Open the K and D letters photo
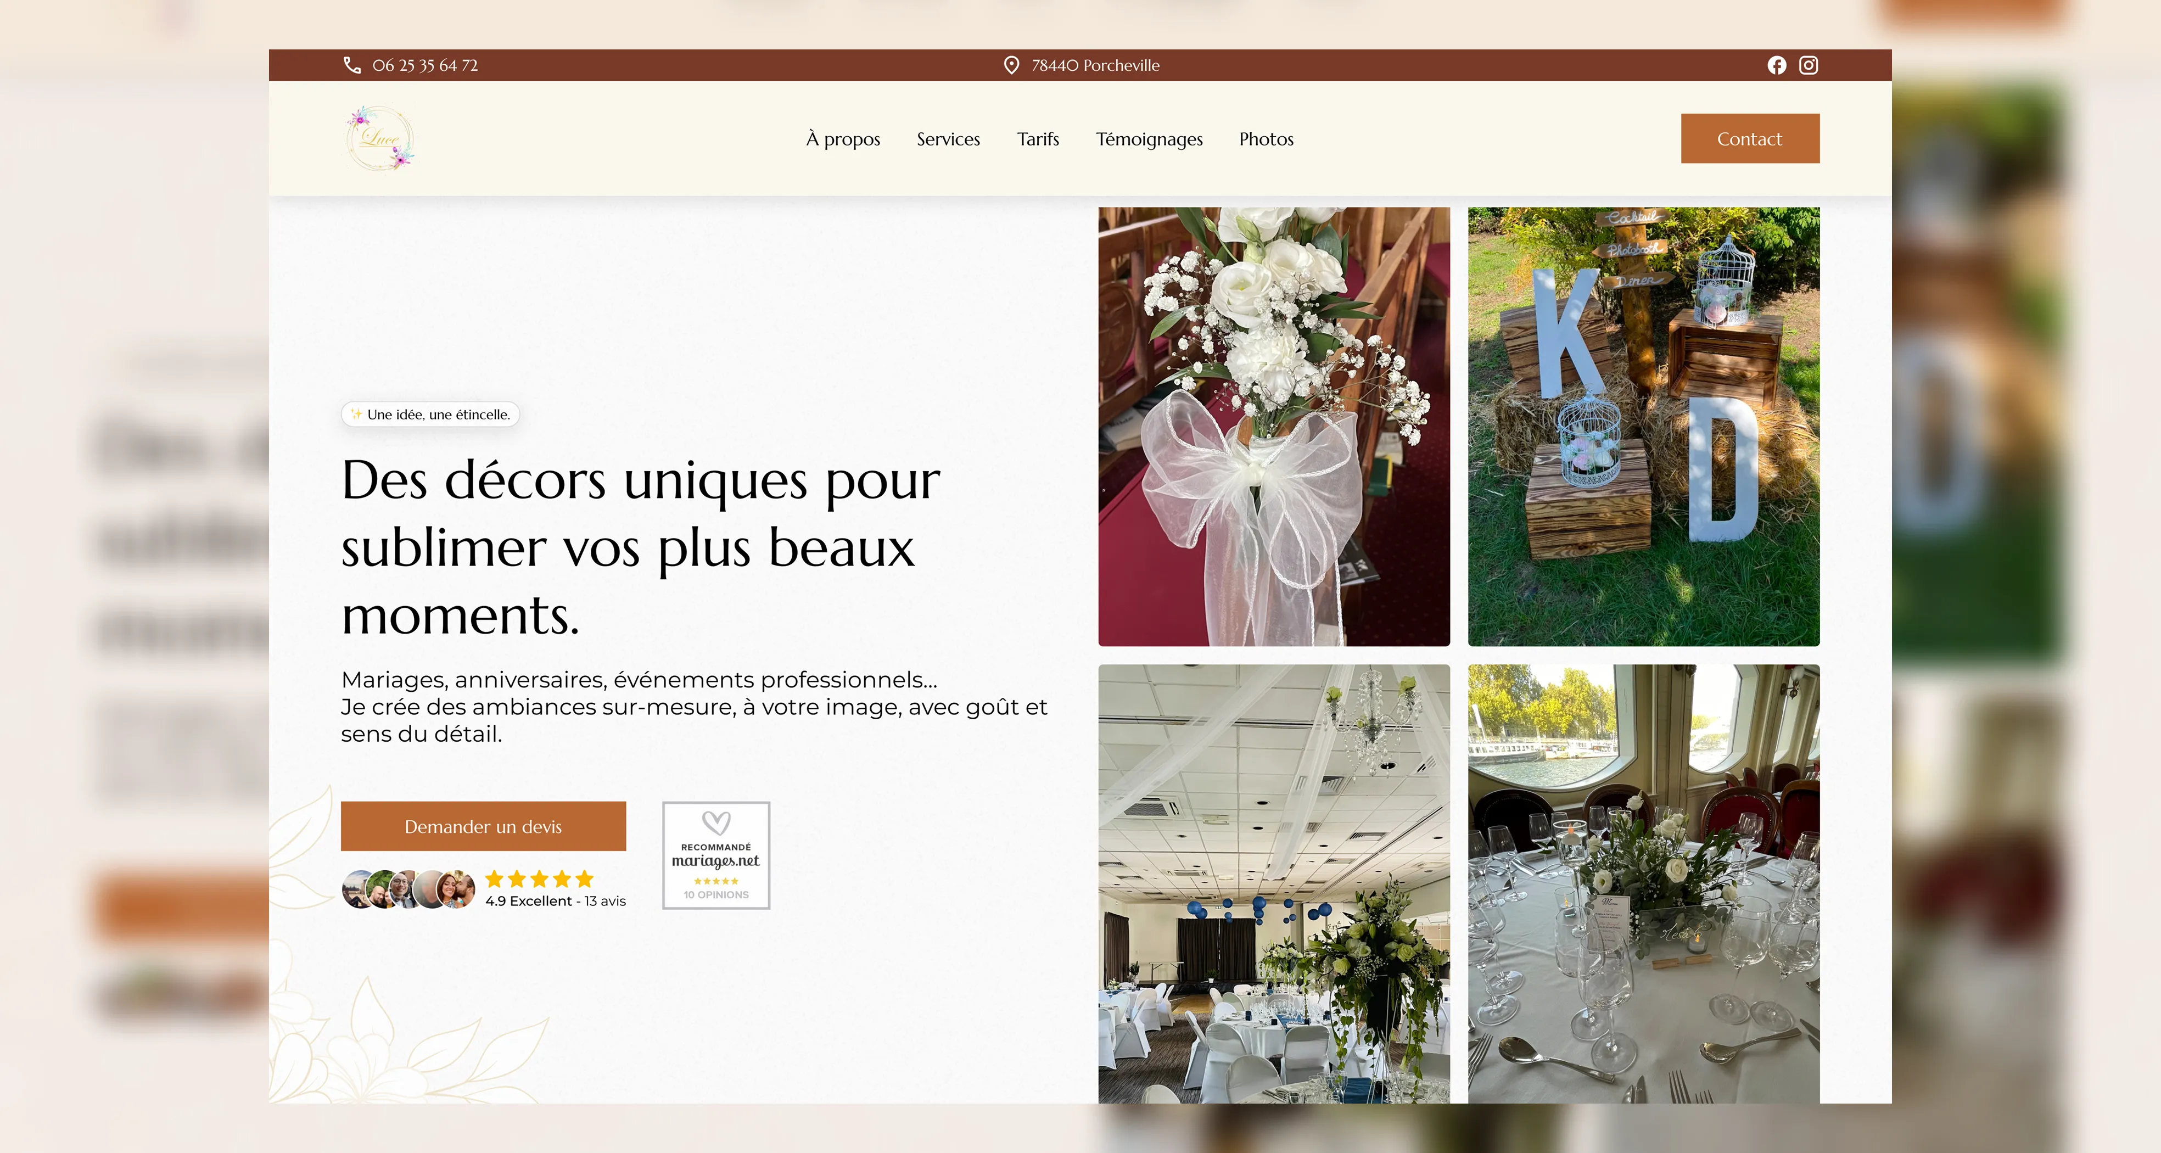This screenshot has width=2161, height=1153. (1644, 427)
